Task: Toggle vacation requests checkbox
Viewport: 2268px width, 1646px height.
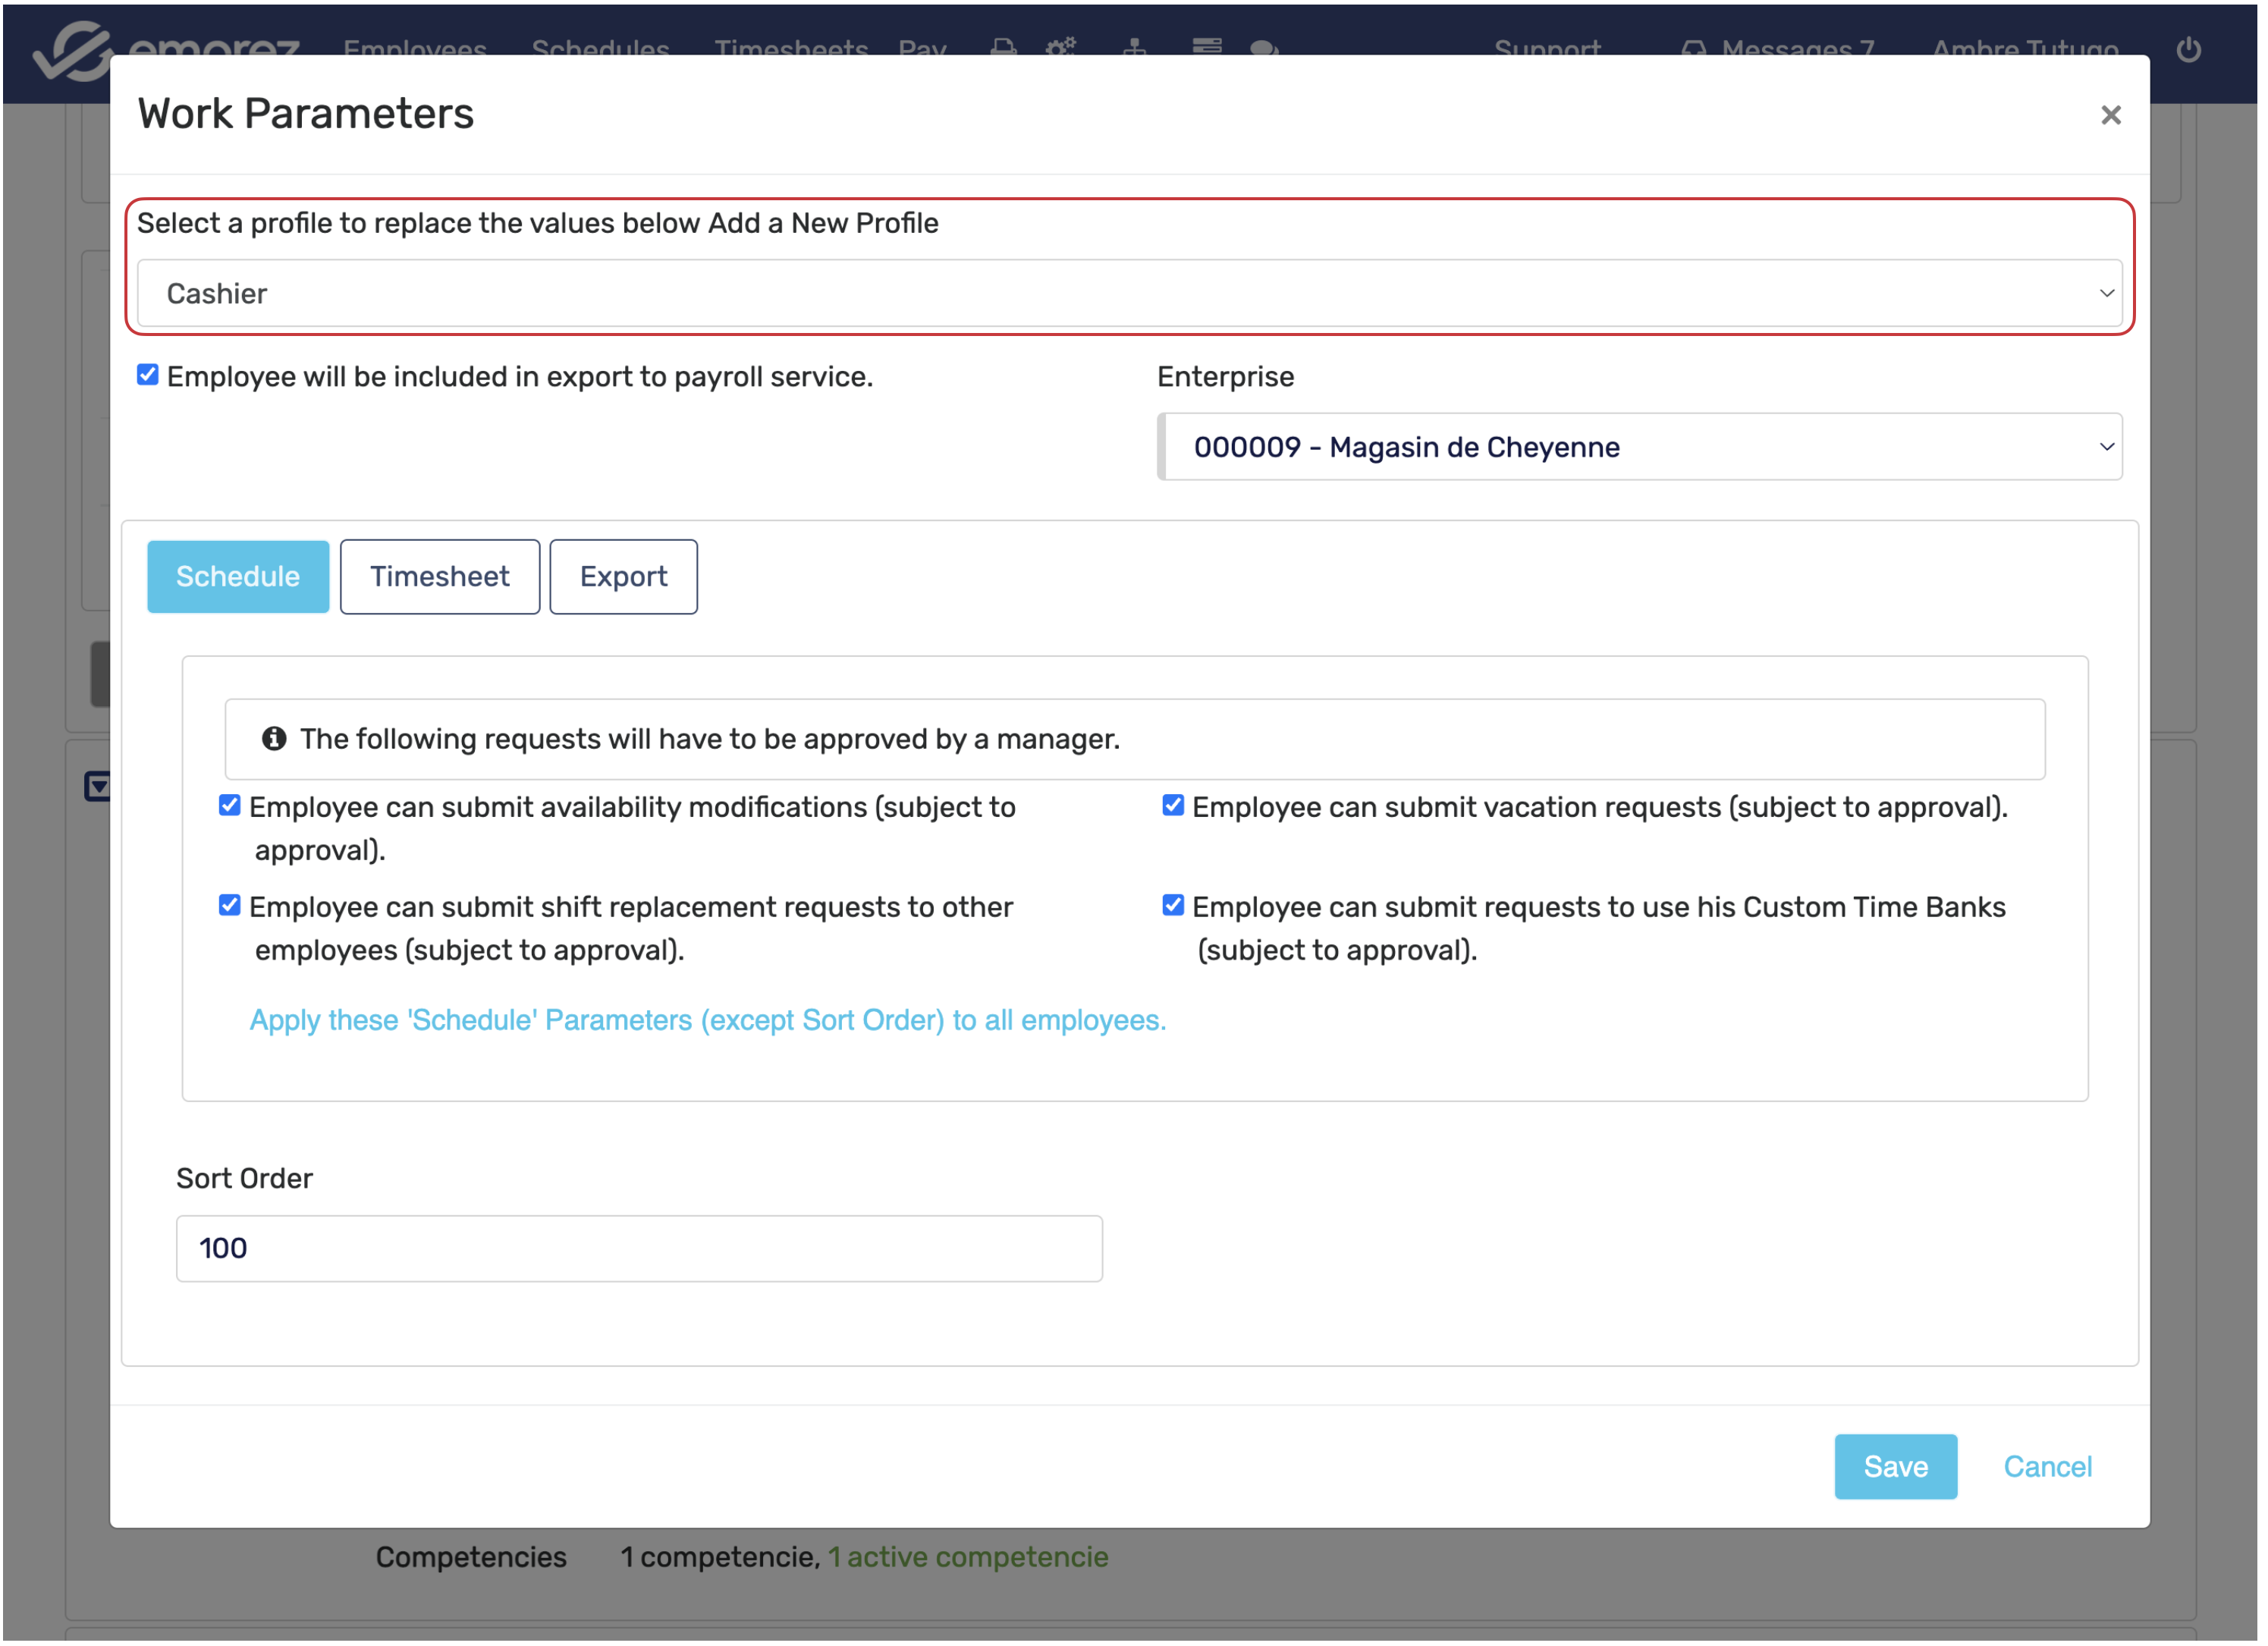Action: (x=1173, y=806)
